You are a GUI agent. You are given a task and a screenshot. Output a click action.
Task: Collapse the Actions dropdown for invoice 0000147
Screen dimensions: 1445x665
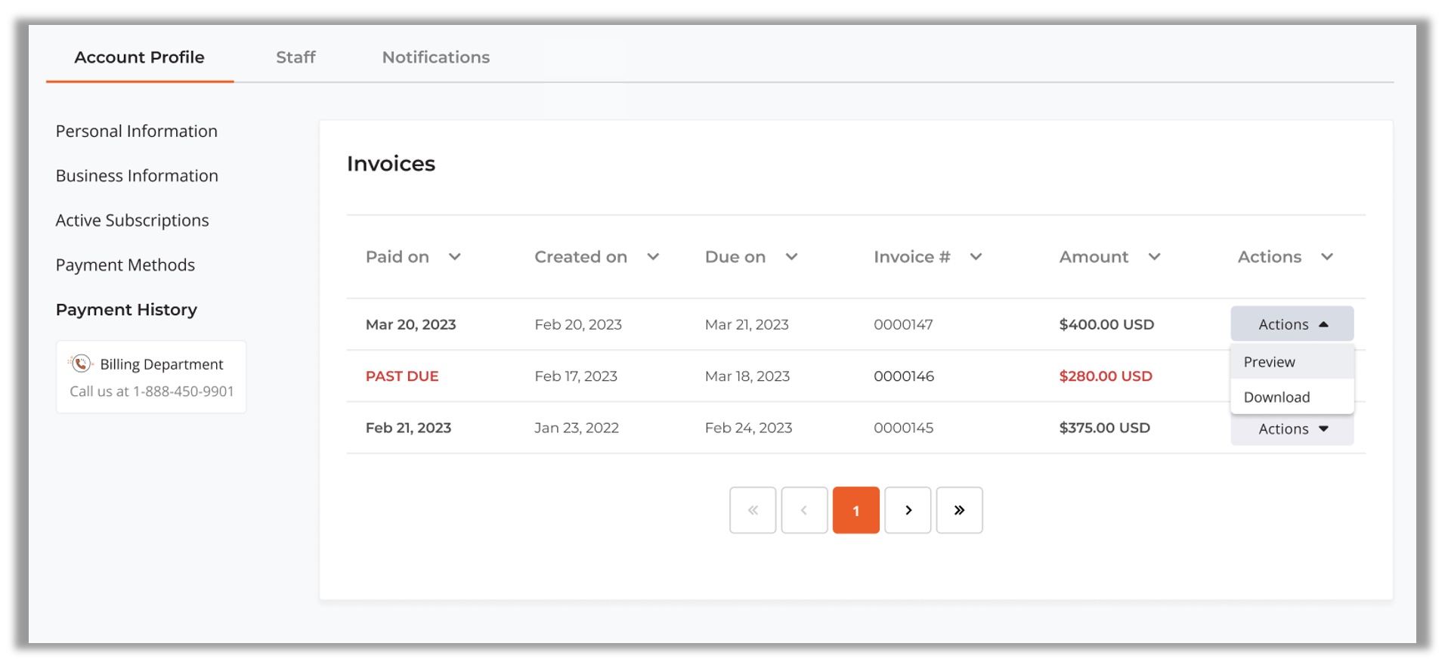1292,324
